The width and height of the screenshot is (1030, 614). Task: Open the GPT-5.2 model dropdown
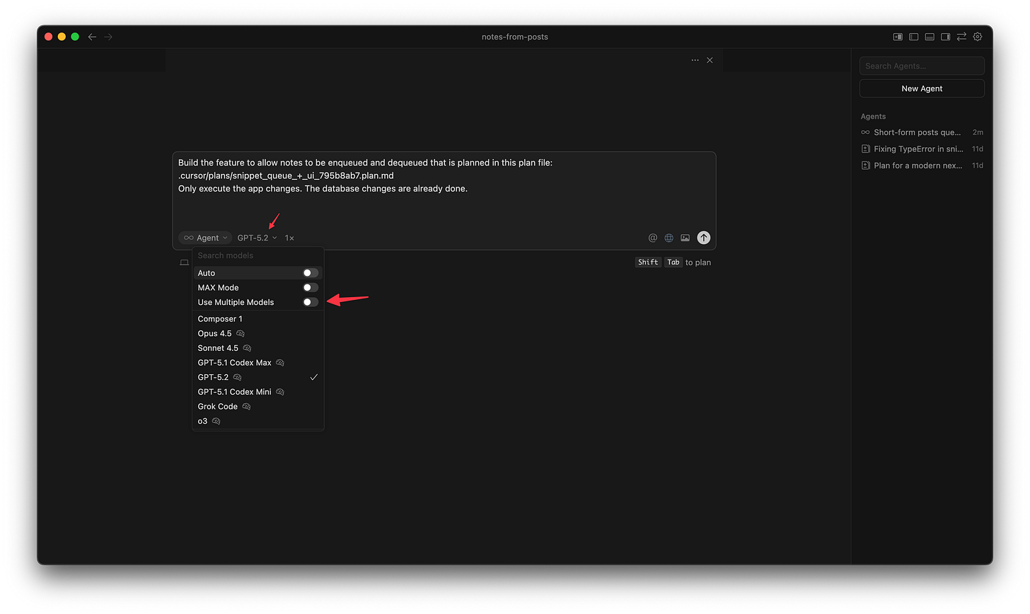point(257,238)
